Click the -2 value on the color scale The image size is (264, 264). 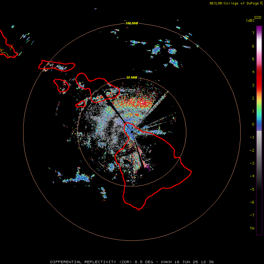click(x=252, y=150)
